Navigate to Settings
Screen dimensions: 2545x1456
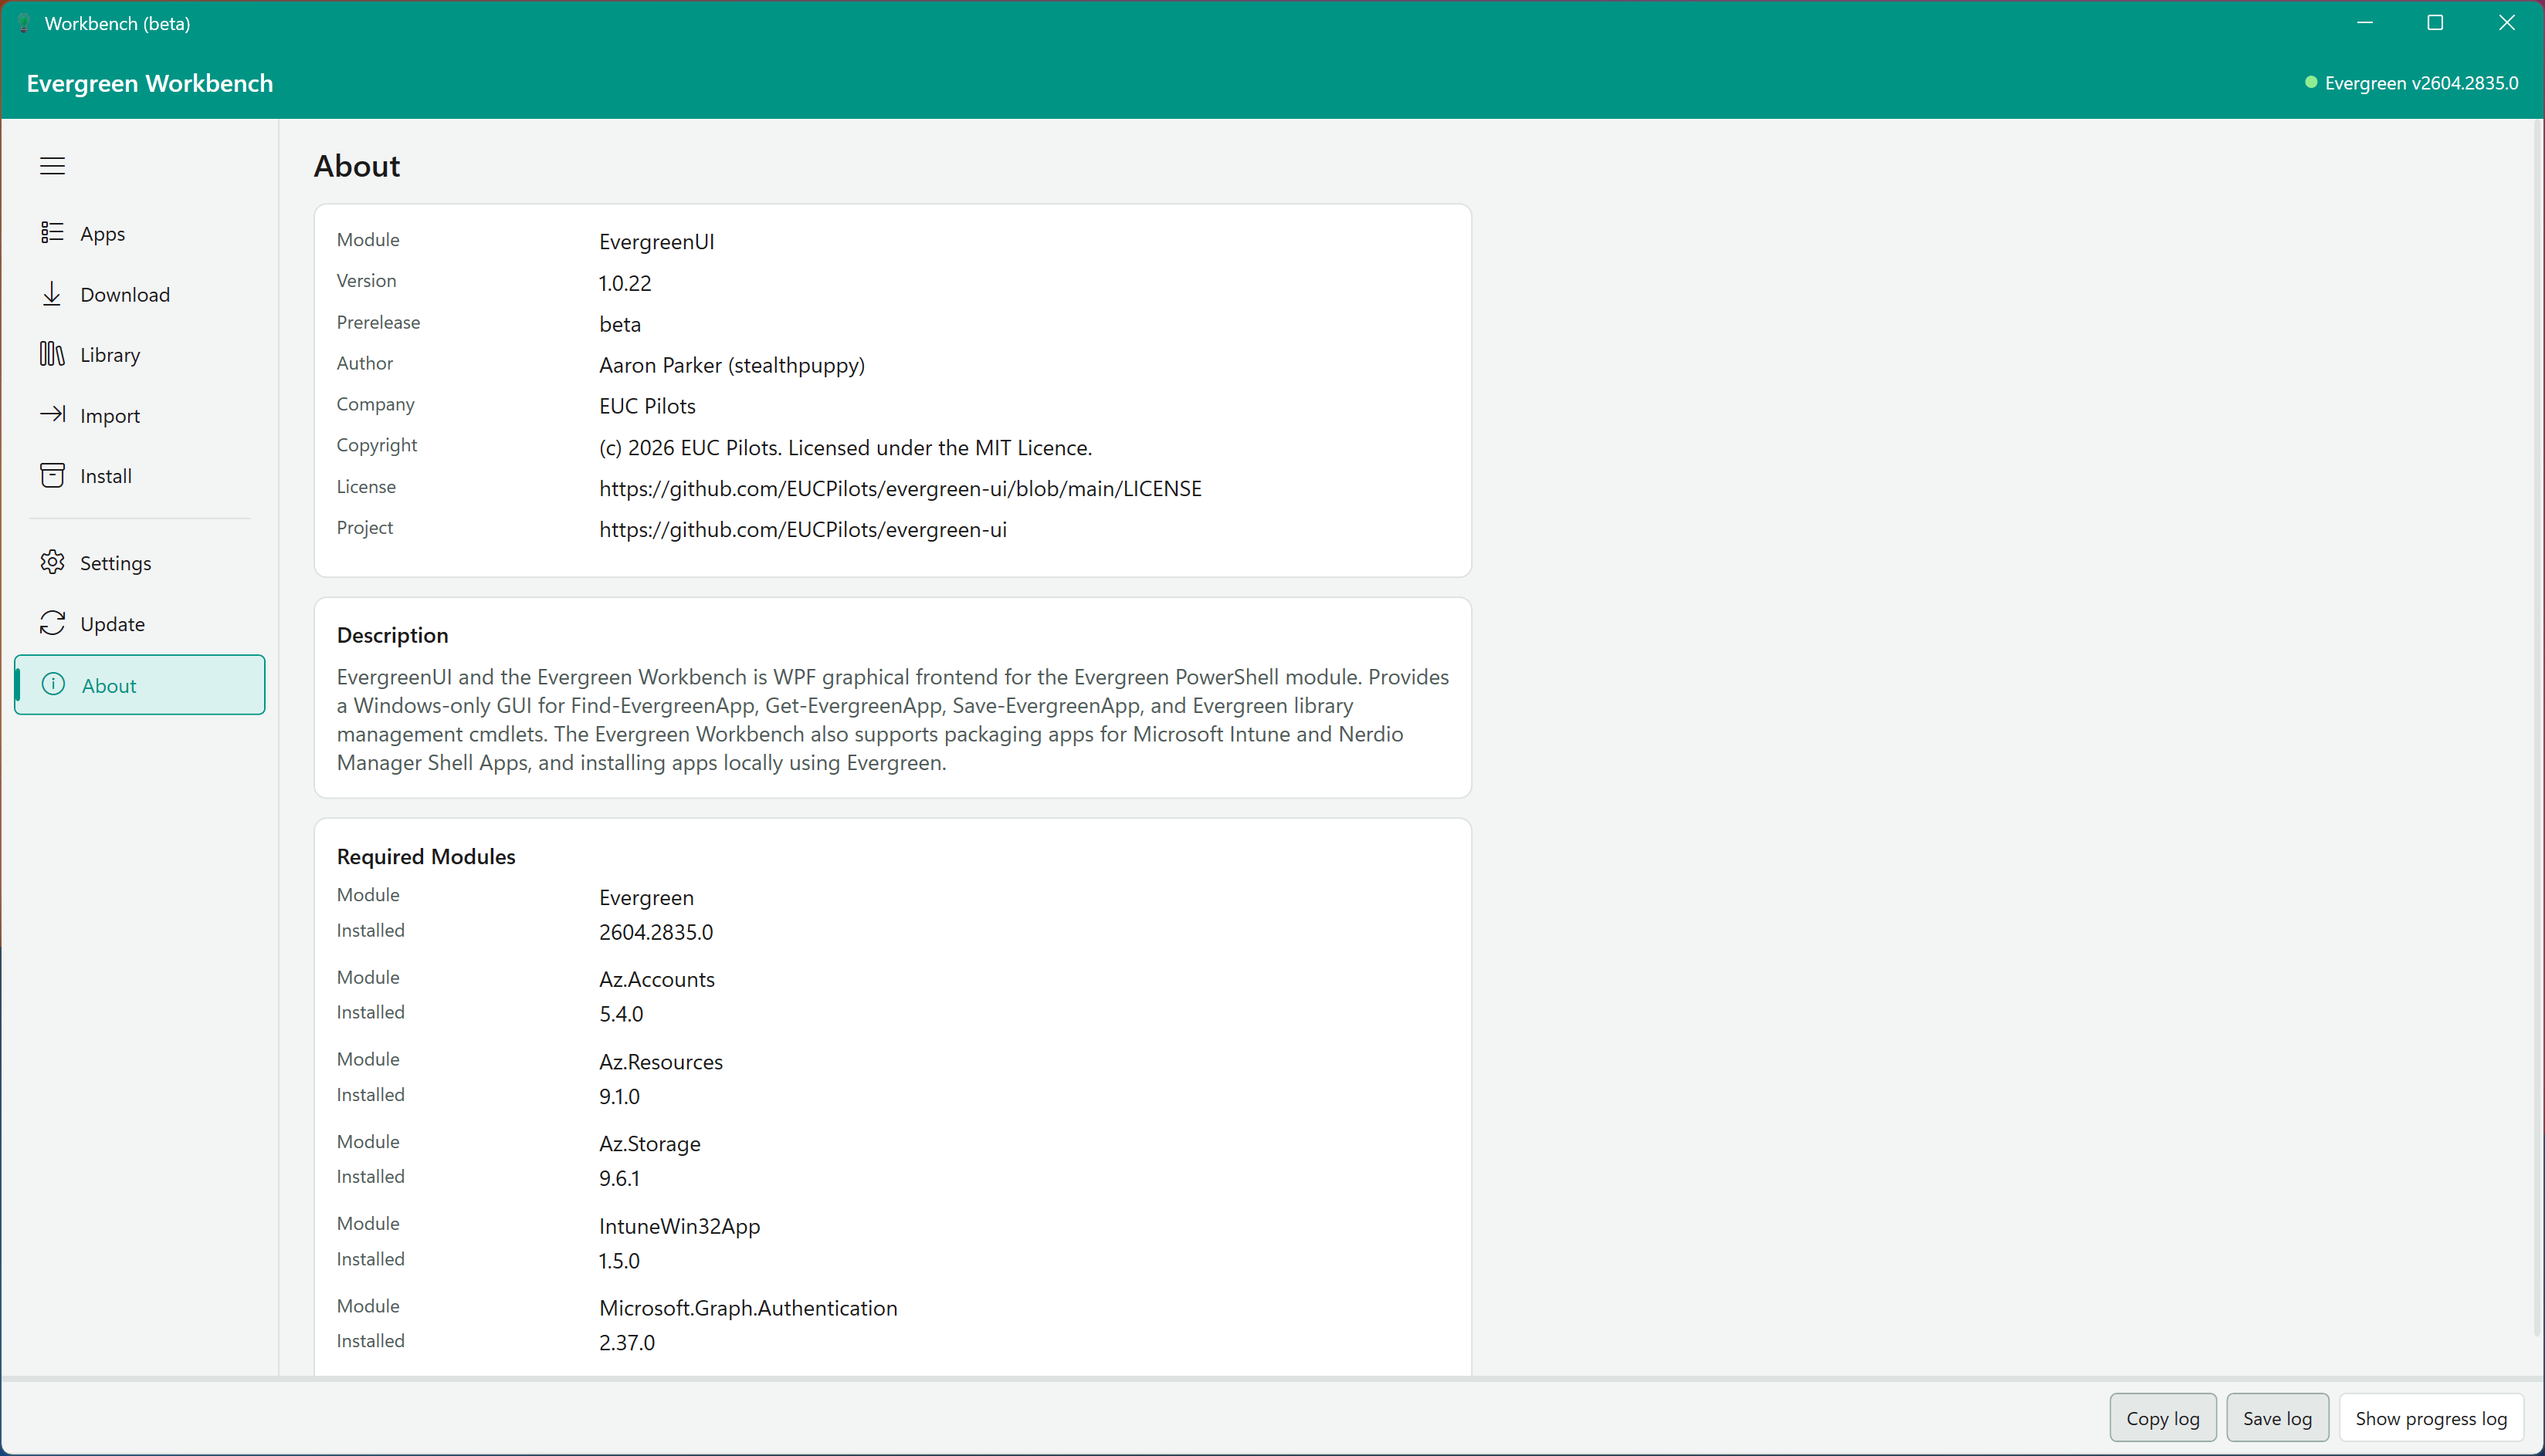click(140, 563)
